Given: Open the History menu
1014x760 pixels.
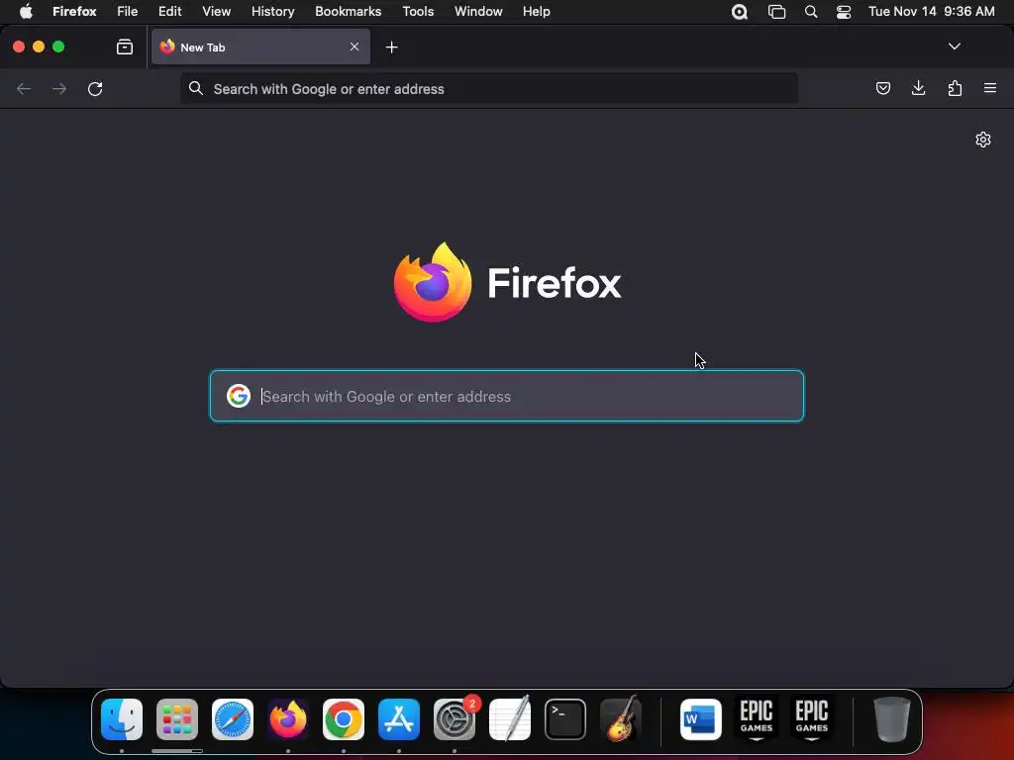Looking at the screenshot, I should [273, 12].
